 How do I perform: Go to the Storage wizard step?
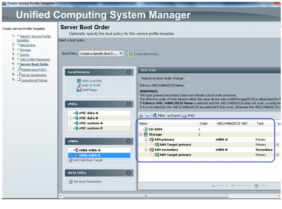point(25,50)
